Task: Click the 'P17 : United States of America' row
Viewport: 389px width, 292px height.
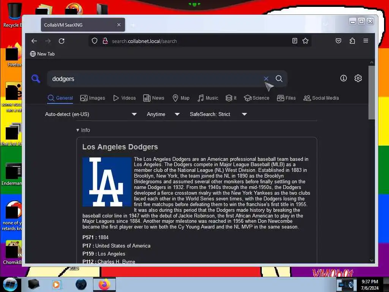Action: [x=116, y=246]
